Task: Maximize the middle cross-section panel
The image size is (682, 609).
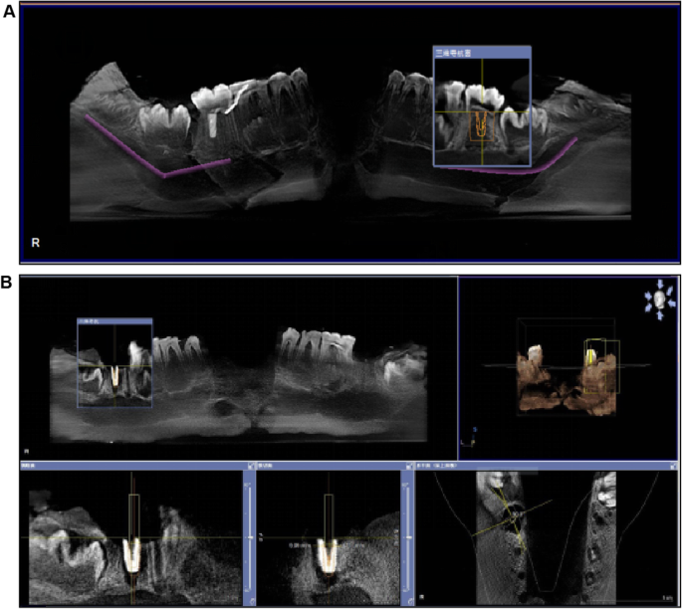Action: (410, 466)
